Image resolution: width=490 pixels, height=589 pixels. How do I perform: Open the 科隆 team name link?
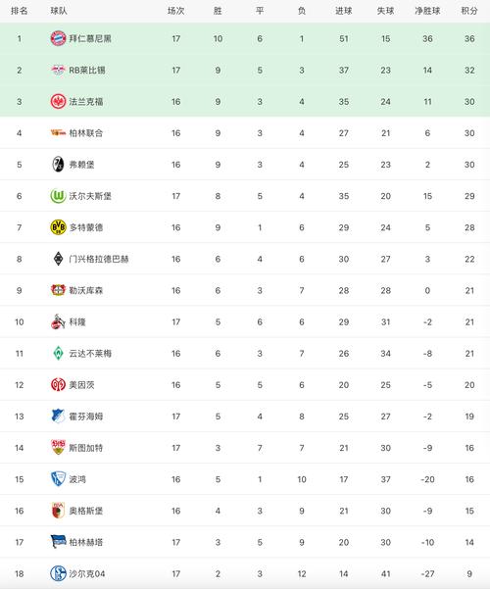coord(77,321)
